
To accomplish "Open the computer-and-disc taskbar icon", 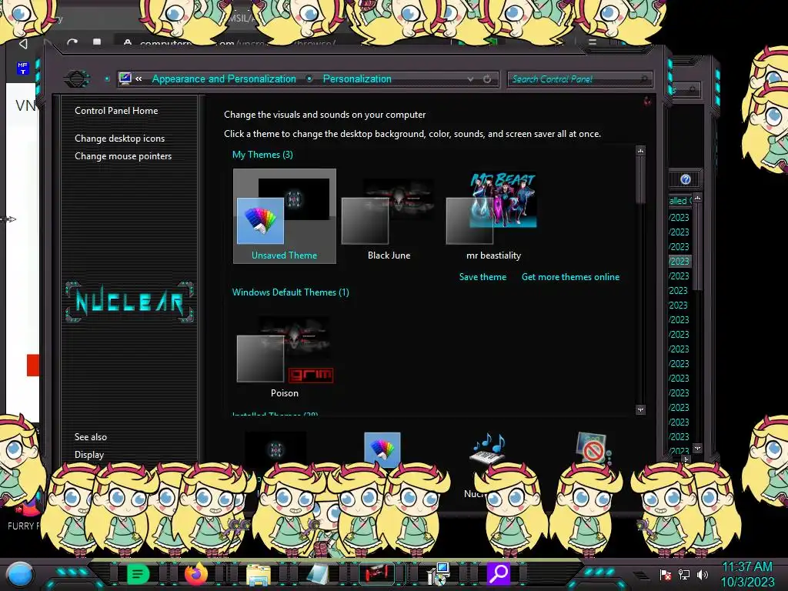I will click(437, 574).
